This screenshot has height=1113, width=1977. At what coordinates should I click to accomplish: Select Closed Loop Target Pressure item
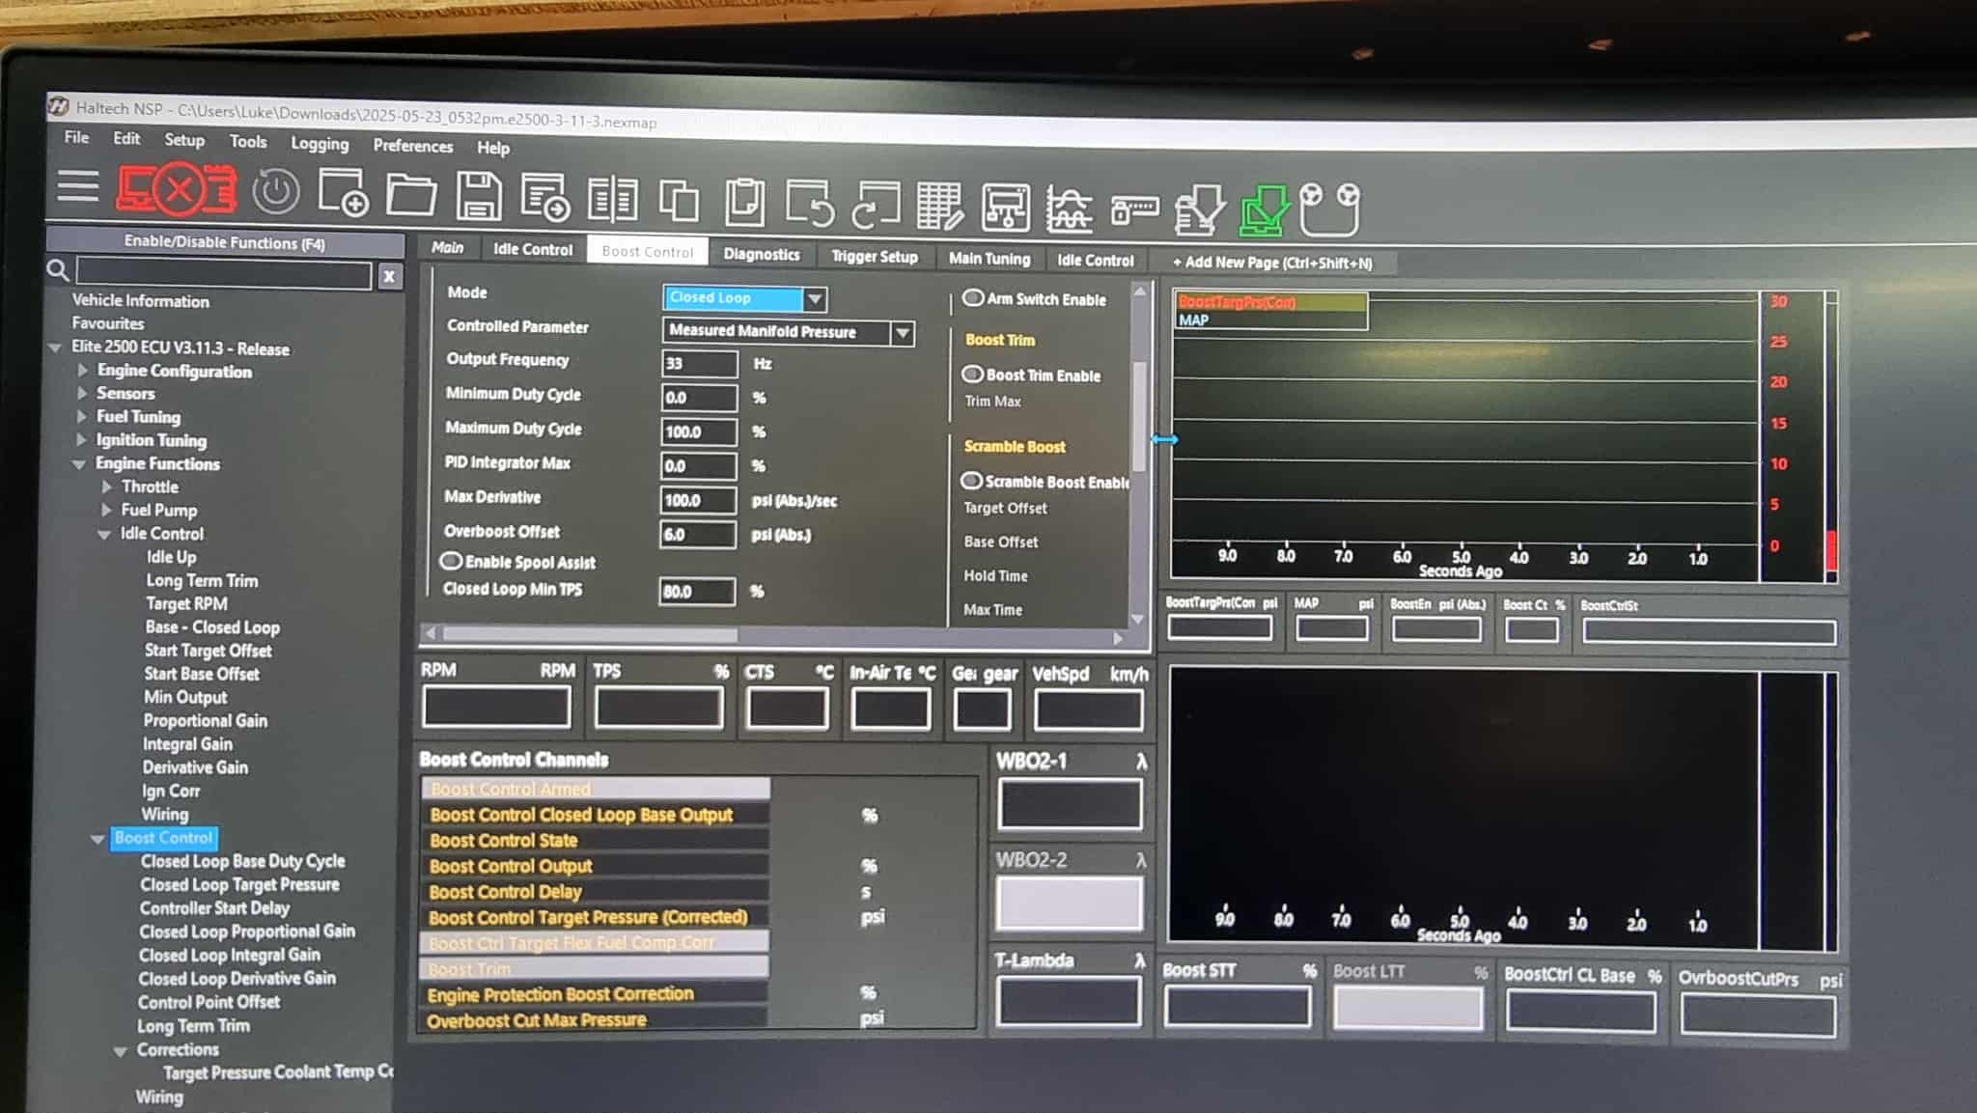239,885
